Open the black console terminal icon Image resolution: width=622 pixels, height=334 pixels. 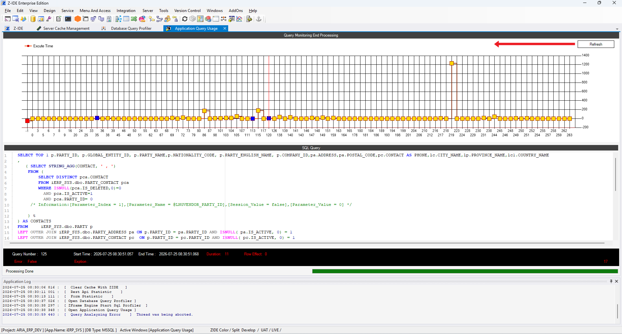68,19
